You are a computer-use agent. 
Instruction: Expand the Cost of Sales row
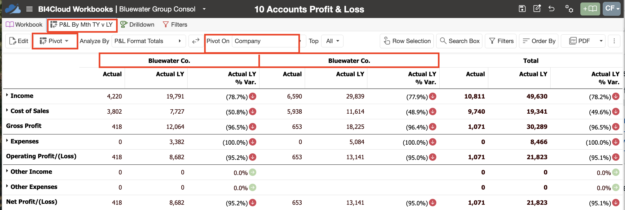coord(7,111)
